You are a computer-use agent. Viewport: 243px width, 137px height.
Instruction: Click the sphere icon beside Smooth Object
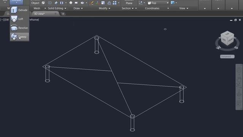[x=43, y=3]
